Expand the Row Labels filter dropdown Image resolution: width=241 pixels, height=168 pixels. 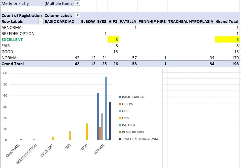tap(41, 21)
